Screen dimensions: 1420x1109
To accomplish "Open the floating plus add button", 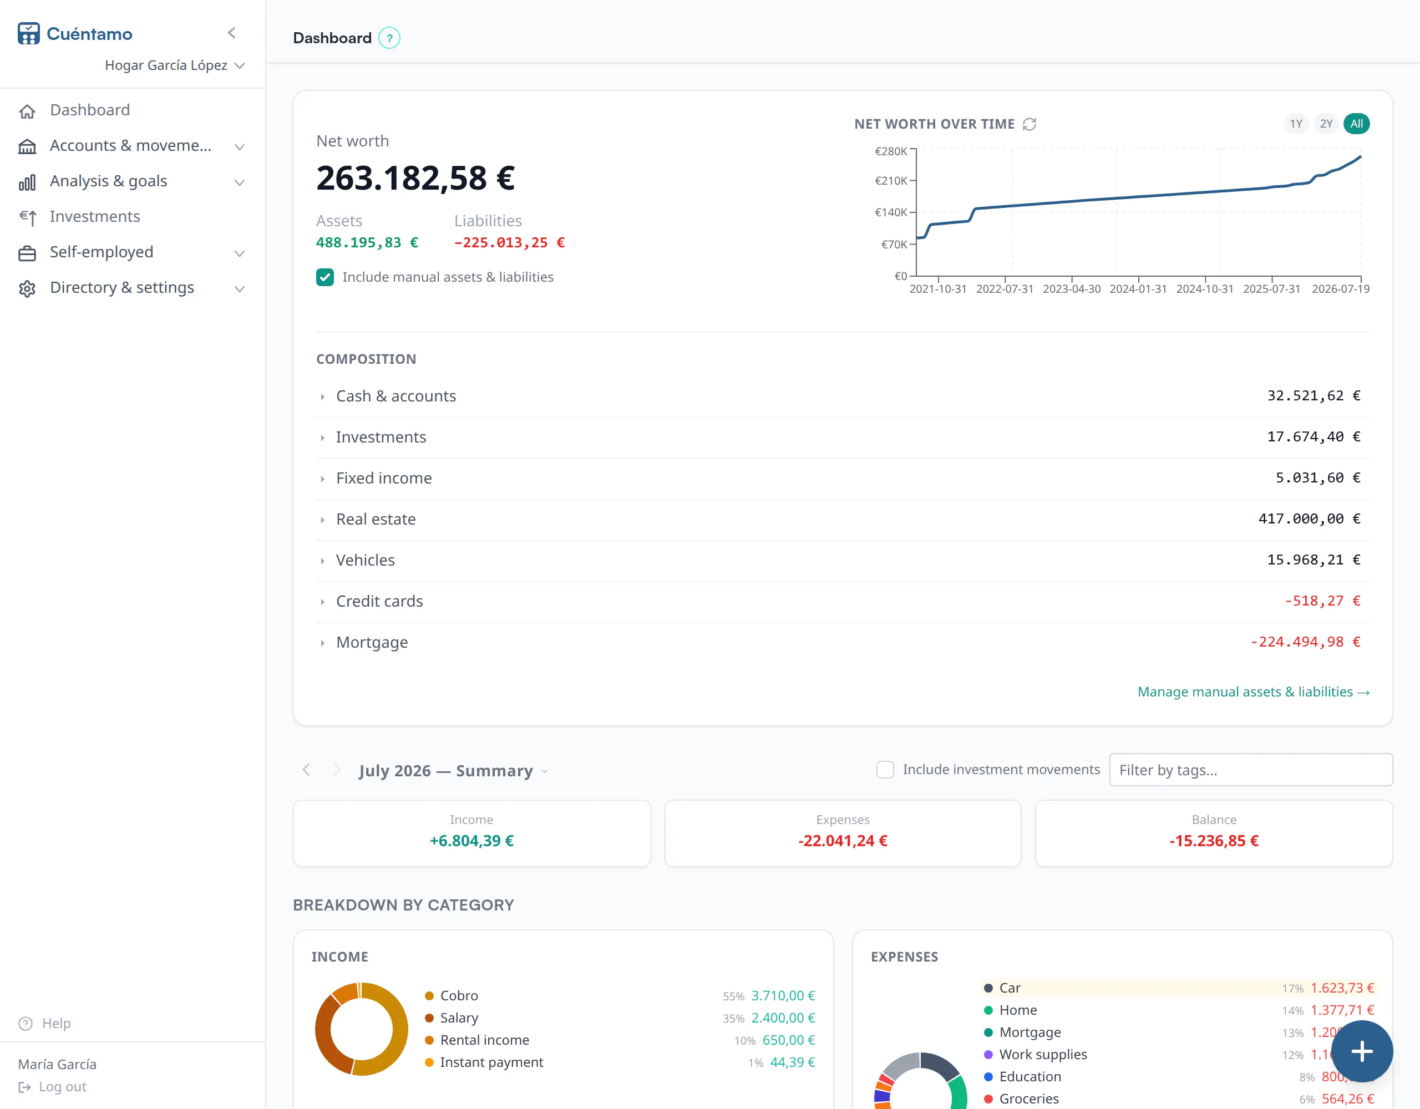I will point(1362,1051).
